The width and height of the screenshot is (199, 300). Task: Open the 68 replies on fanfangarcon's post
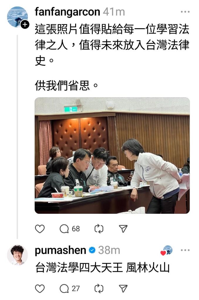click(70, 229)
